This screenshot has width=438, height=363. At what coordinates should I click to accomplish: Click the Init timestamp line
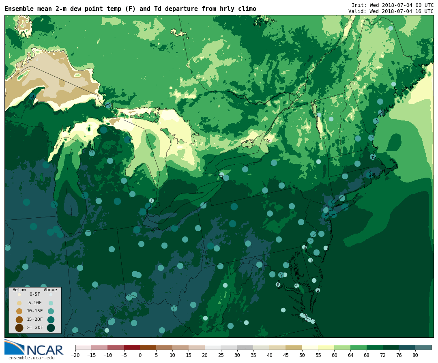coord(392,5)
